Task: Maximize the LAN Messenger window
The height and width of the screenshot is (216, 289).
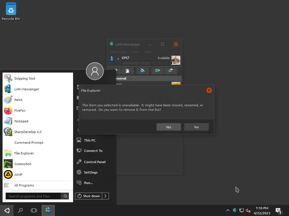Action: [x=162, y=44]
